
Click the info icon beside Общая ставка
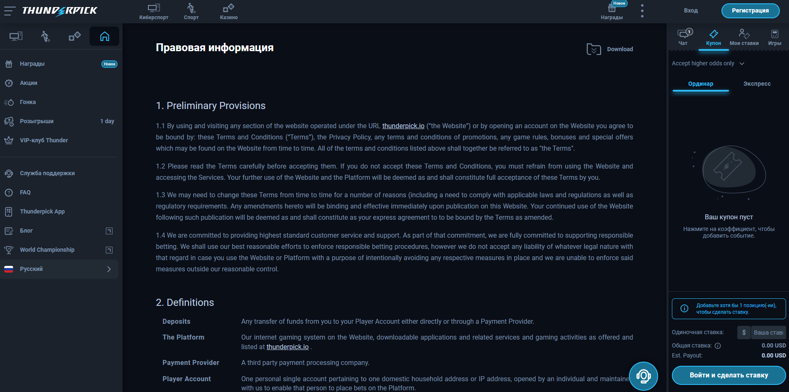pos(718,345)
